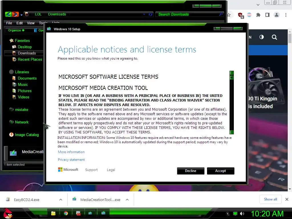The image size is (292, 219).
Task: Open Explorer recent locations dropdown arrow
Action: pyautogui.click(x=21, y=15)
